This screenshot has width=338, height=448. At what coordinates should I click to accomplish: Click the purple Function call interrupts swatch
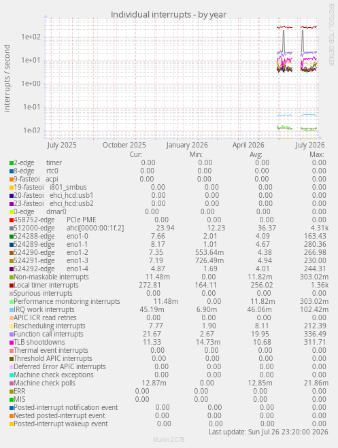click(x=12, y=334)
